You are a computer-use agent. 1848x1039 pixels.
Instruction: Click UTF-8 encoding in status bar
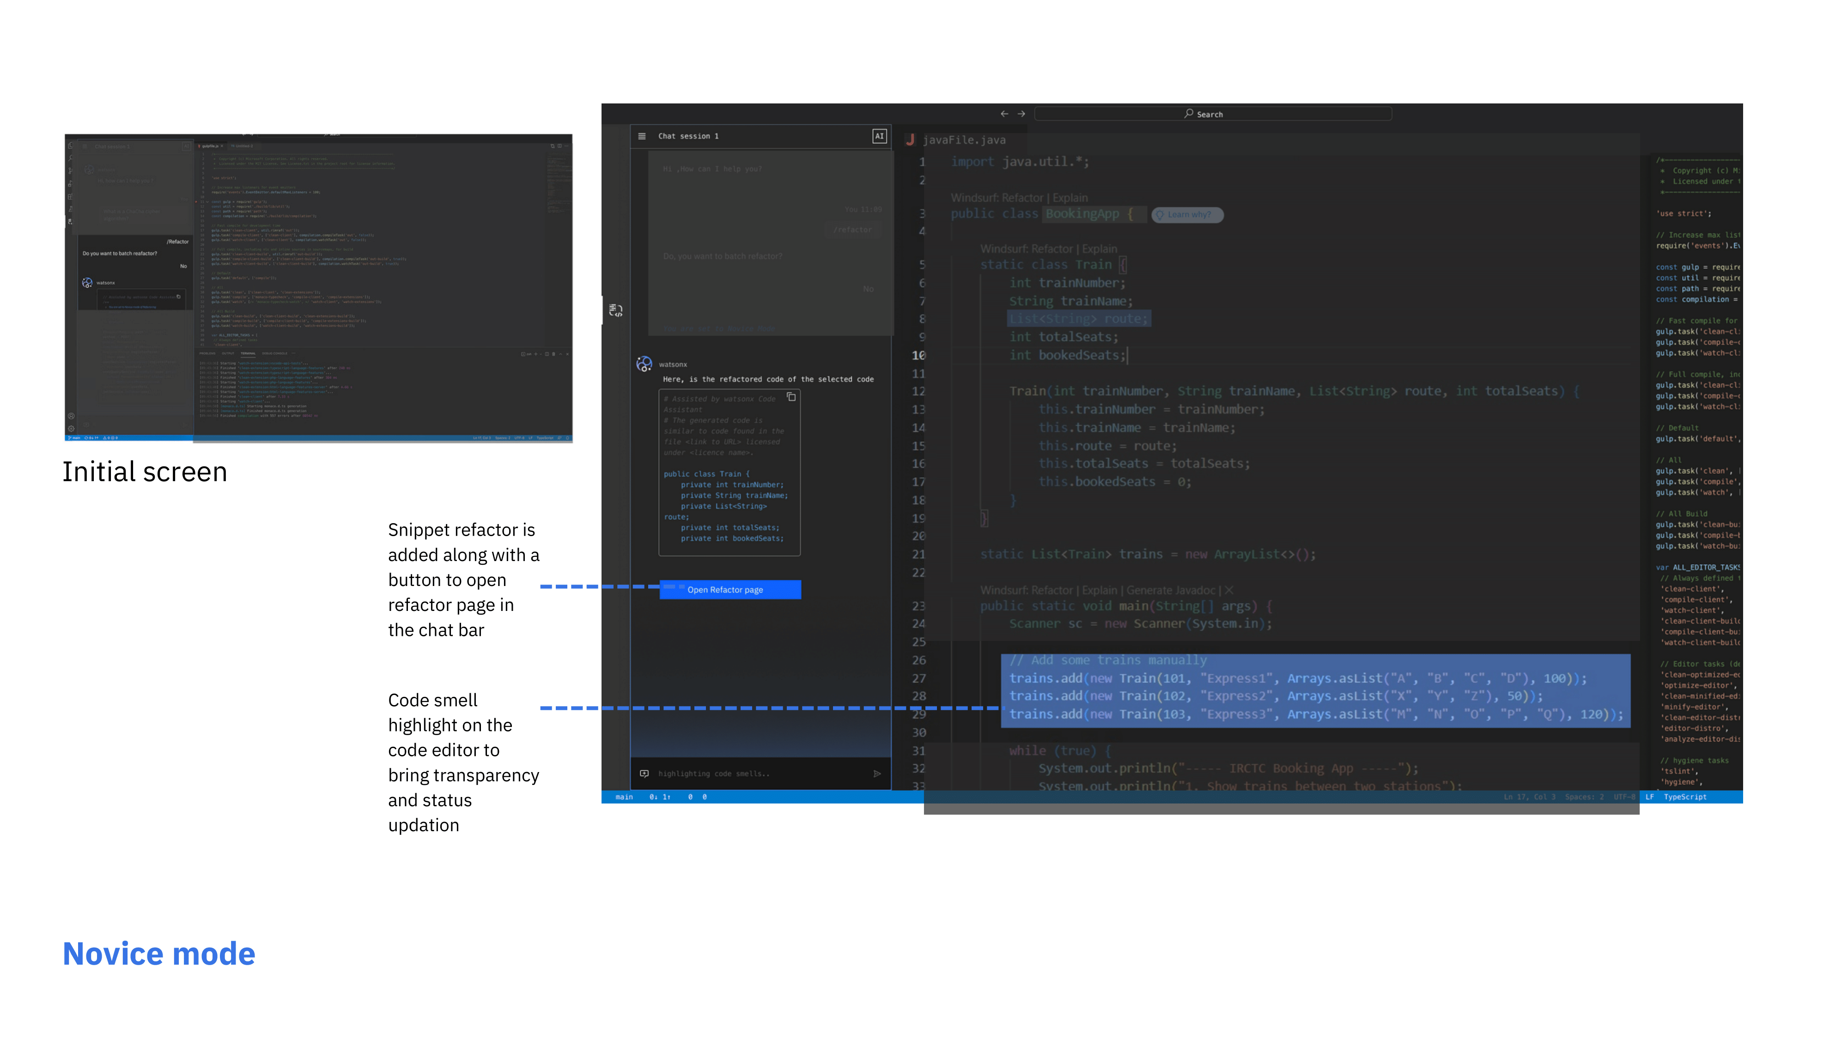pyautogui.click(x=1624, y=797)
